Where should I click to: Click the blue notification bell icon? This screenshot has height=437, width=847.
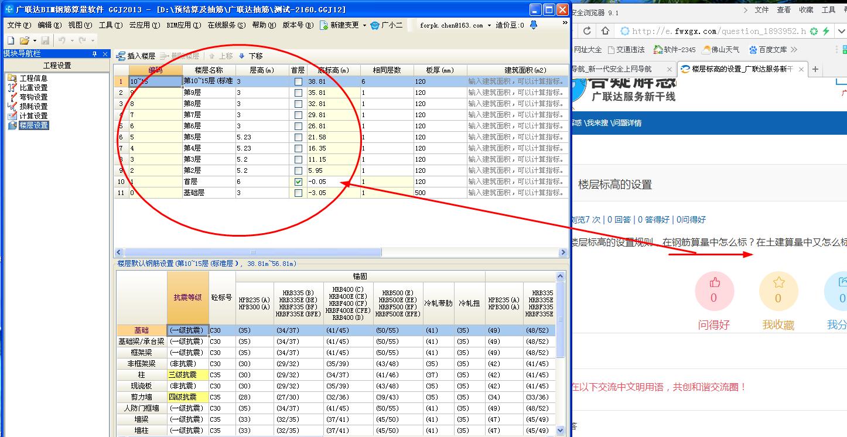(x=533, y=25)
